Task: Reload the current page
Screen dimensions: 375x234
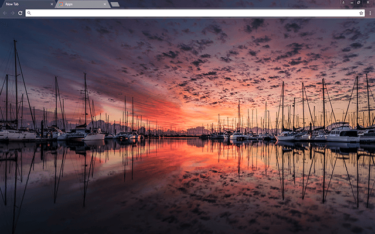Action: pyautogui.click(x=21, y=12)
